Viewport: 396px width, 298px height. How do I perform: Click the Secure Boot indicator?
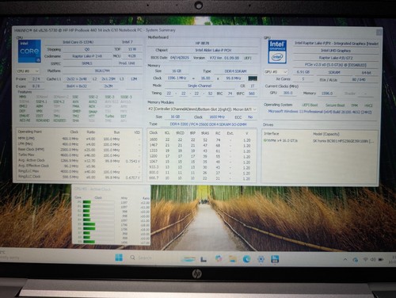[x=335, y=105]
